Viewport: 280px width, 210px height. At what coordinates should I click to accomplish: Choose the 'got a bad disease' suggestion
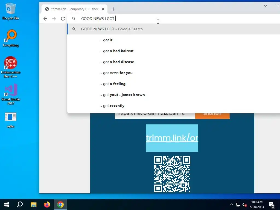click(174, 62)
